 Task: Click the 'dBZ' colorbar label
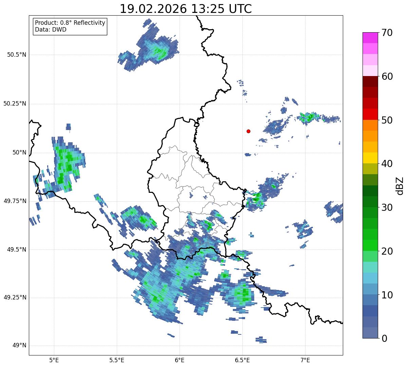pyautogui.click(x=400, y=185)
